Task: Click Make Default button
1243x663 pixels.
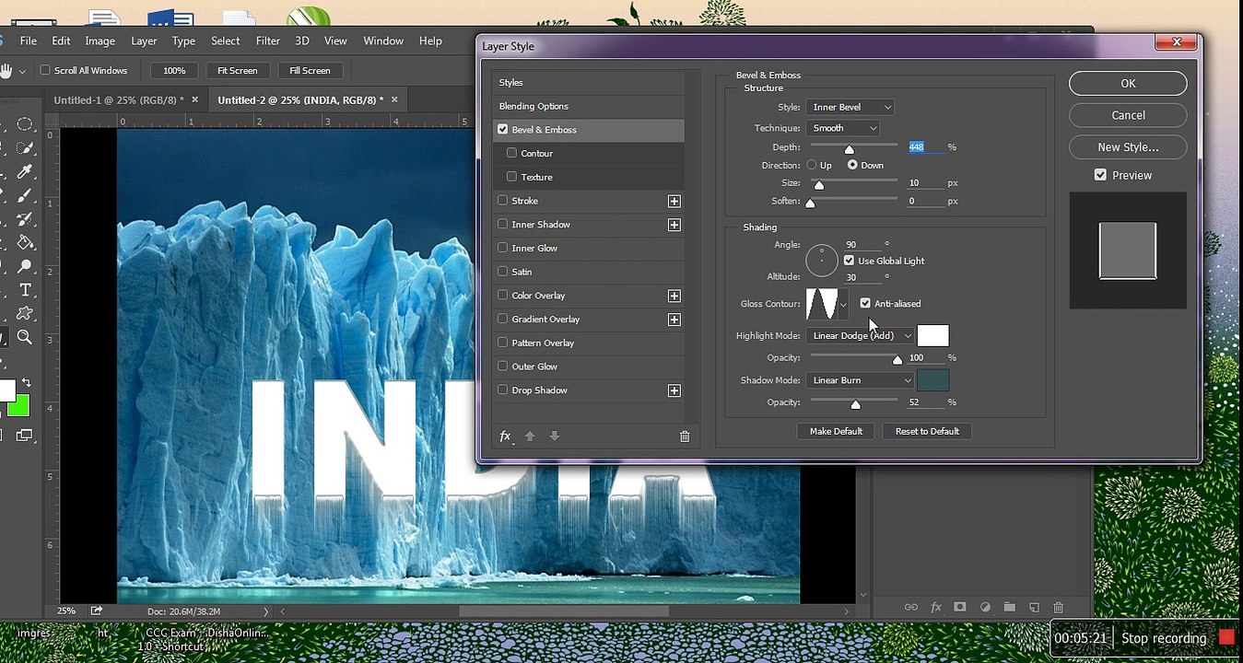Action: click(836, 431)
